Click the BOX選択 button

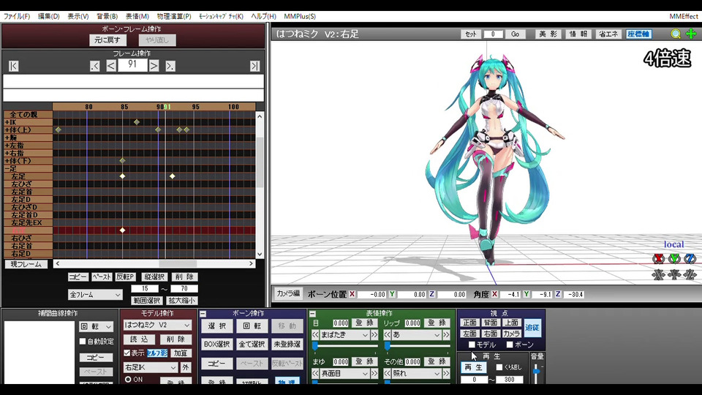(x=216, y=344)
